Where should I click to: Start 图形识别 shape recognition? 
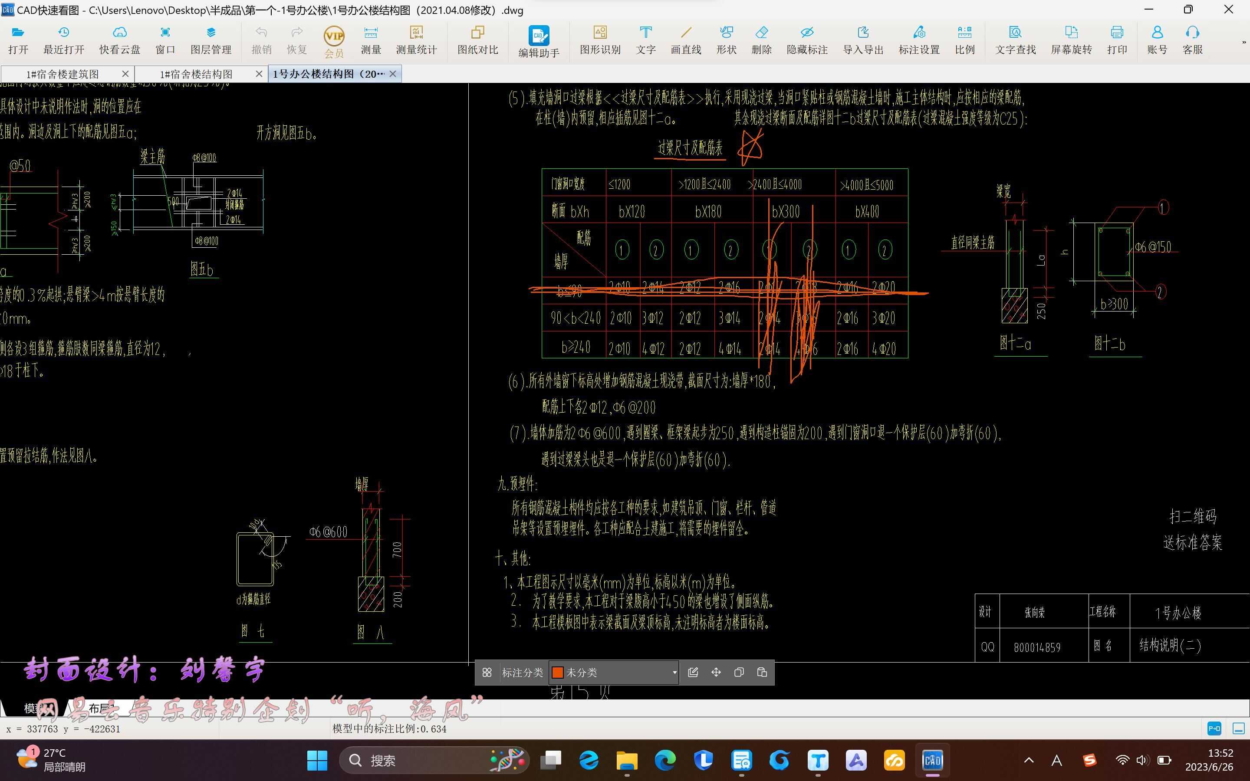point(600,40)
